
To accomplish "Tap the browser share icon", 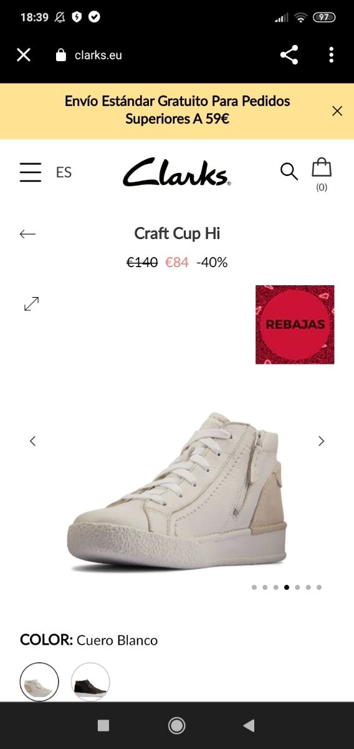I will [x=289, y=55].
